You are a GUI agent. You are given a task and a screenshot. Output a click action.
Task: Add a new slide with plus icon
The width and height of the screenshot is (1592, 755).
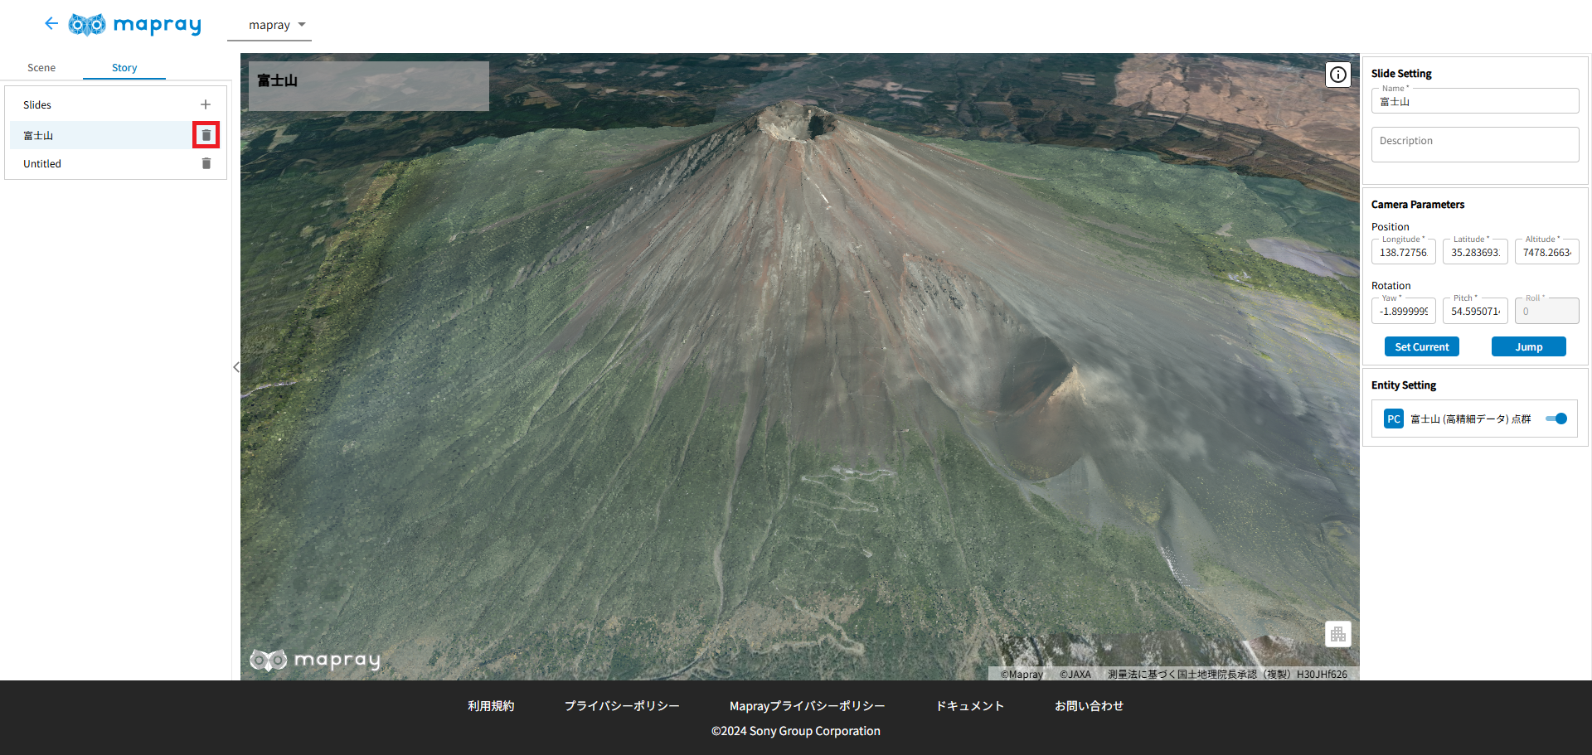[206, 104]
